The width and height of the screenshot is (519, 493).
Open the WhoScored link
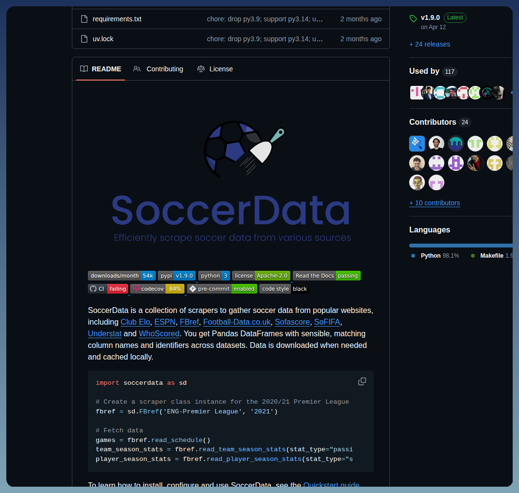[159, 334]
